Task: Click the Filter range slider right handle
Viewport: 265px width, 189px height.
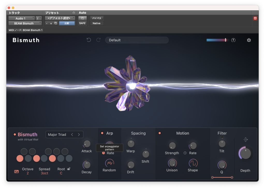Action: tap(232, 177)
